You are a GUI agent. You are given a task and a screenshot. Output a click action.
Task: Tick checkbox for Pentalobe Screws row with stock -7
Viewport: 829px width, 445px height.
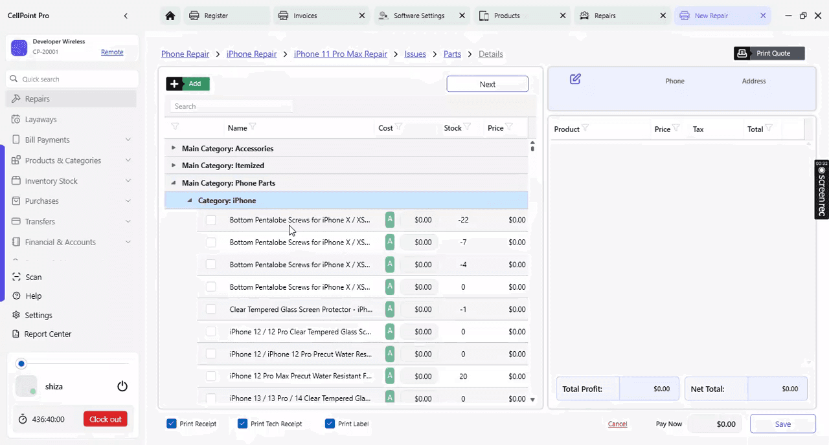[211, 243]
